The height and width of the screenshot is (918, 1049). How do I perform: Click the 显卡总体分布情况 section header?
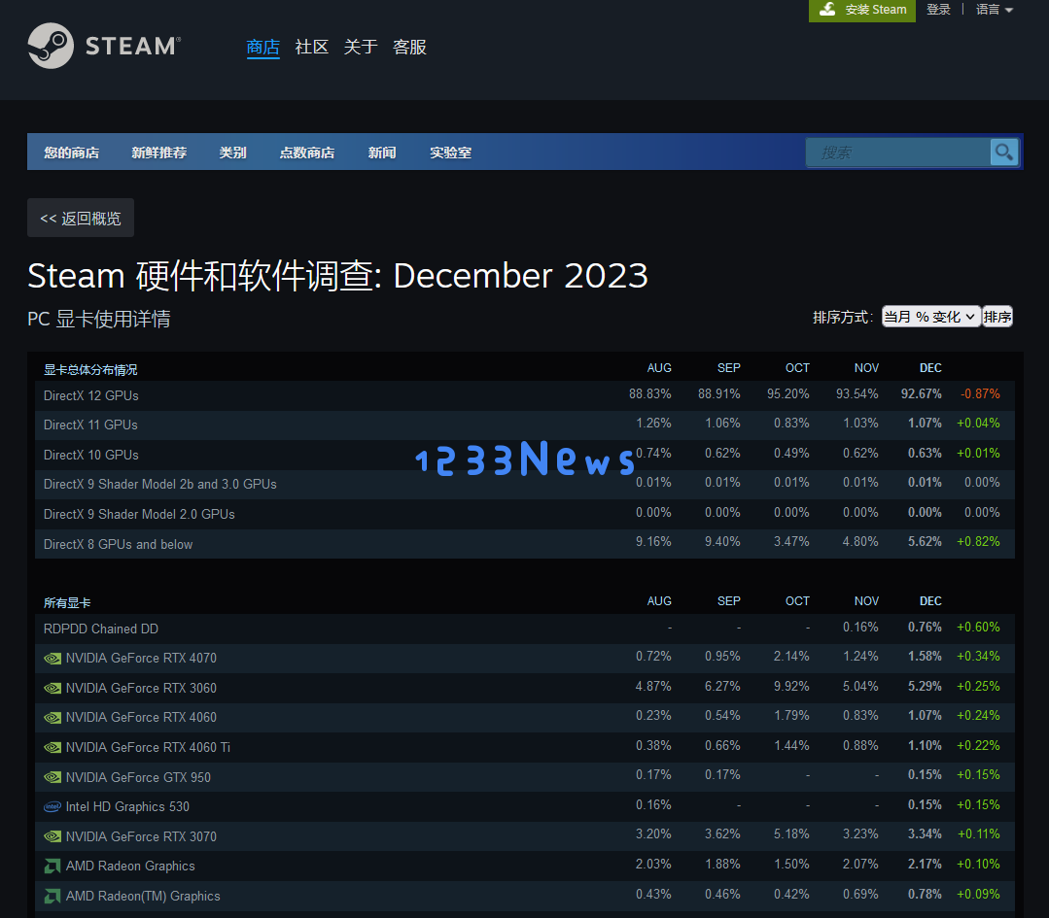tap(90, 370)
